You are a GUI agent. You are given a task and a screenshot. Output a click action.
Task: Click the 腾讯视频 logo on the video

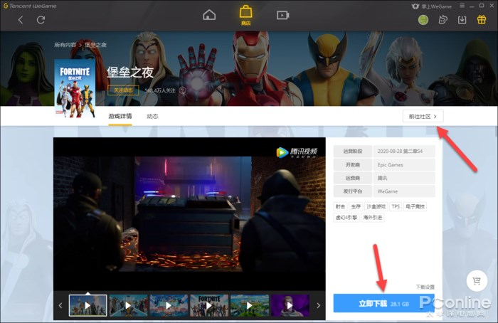[297, 152]
